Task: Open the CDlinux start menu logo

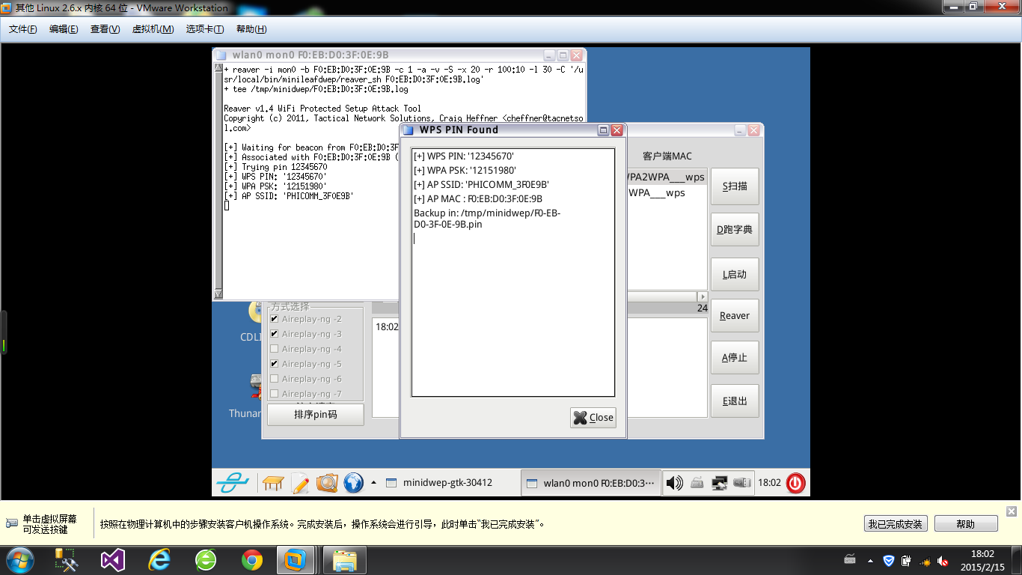Action: (x=233, y=483)
